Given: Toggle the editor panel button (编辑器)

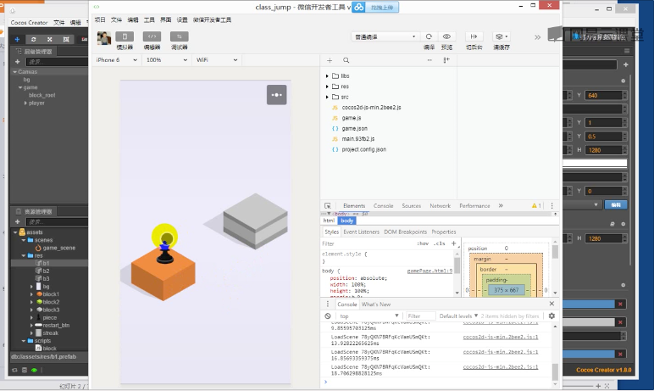Looking at the screenshot, I should (152, 36).
